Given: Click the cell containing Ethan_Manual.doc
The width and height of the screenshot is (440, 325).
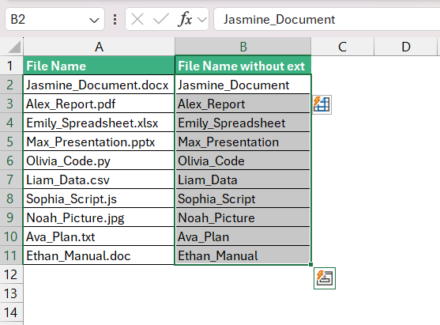Looking at the screenshot, I should click(x=99, y=255).
